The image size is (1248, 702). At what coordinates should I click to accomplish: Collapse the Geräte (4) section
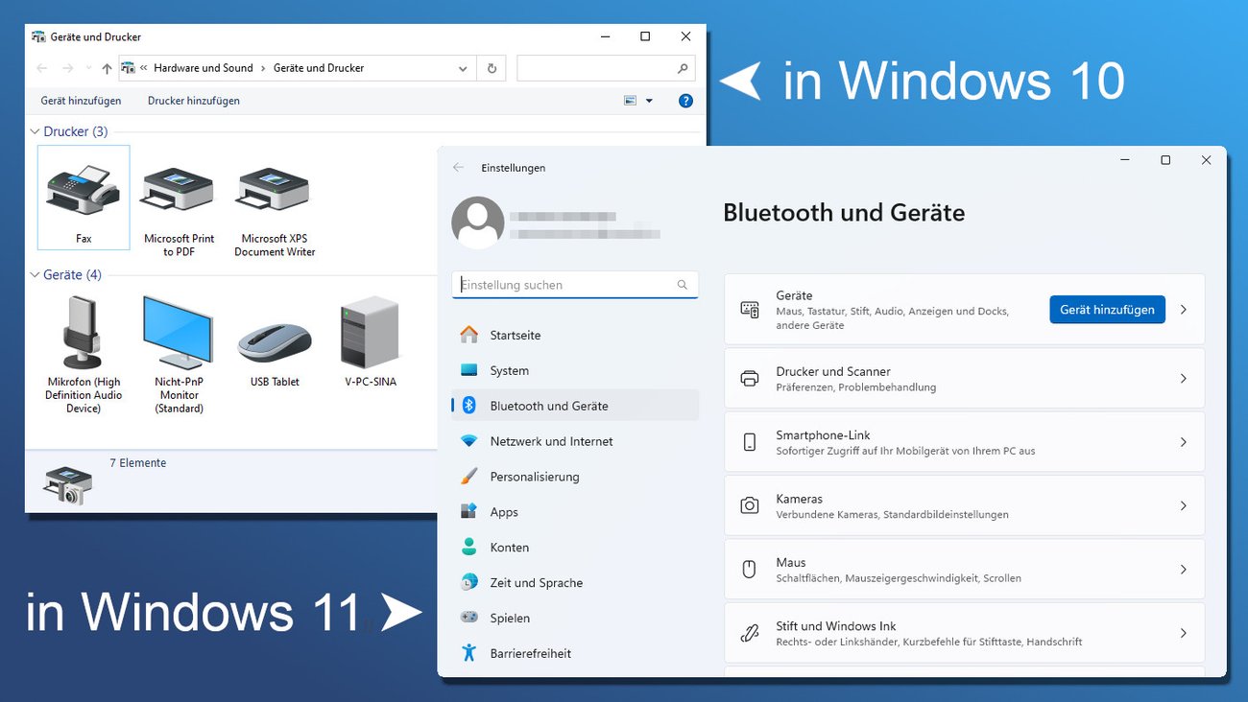pyautogui.click(x=36, y=274)
